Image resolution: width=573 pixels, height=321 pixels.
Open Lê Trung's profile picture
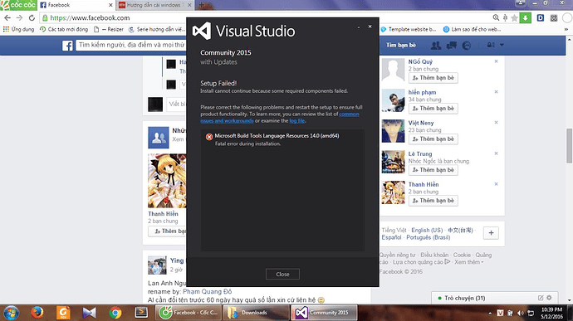pos(393,162)
